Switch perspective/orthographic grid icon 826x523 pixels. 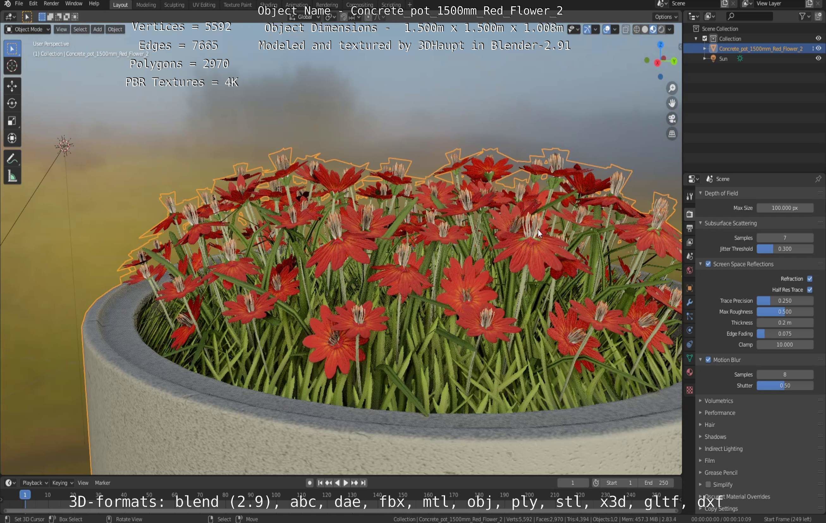tap(672, 134)
